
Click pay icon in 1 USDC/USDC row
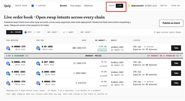pos(38,73)
